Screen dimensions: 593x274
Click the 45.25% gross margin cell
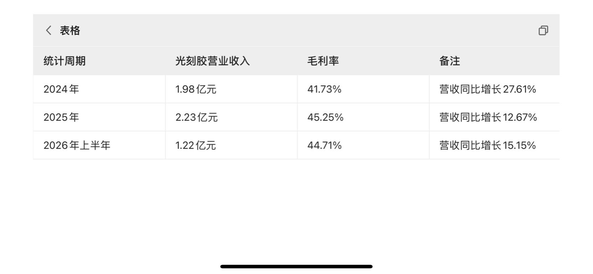coord(363,117)
